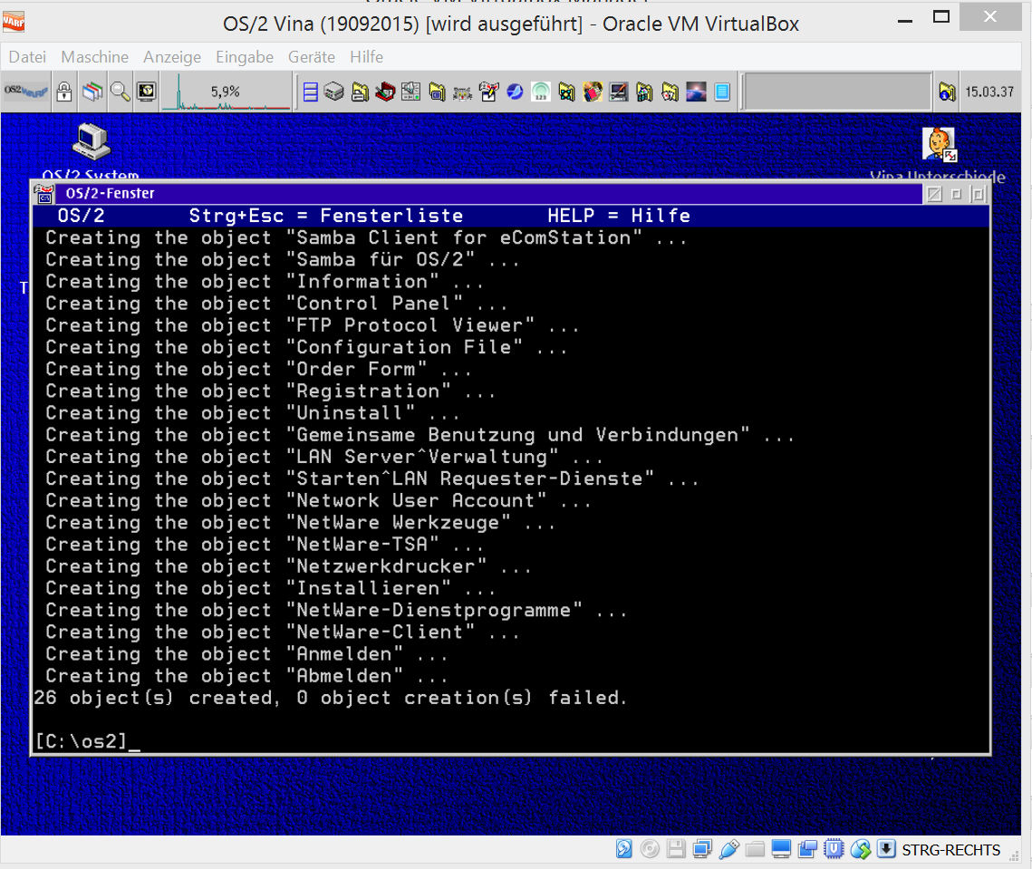Open the network adapters status icon
This screenshot has height=869, width=1032.
click(702, 849)
